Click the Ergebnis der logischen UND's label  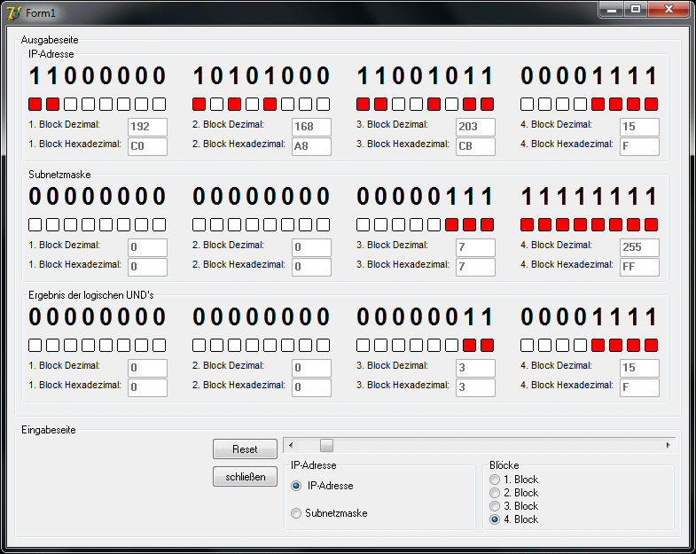click(x=91, y=295)
